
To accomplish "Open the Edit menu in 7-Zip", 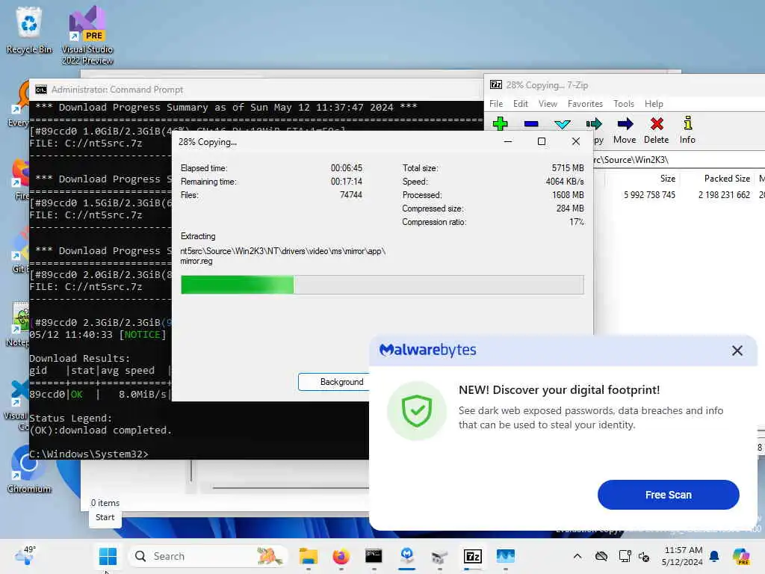I will [x=520, y=103].
